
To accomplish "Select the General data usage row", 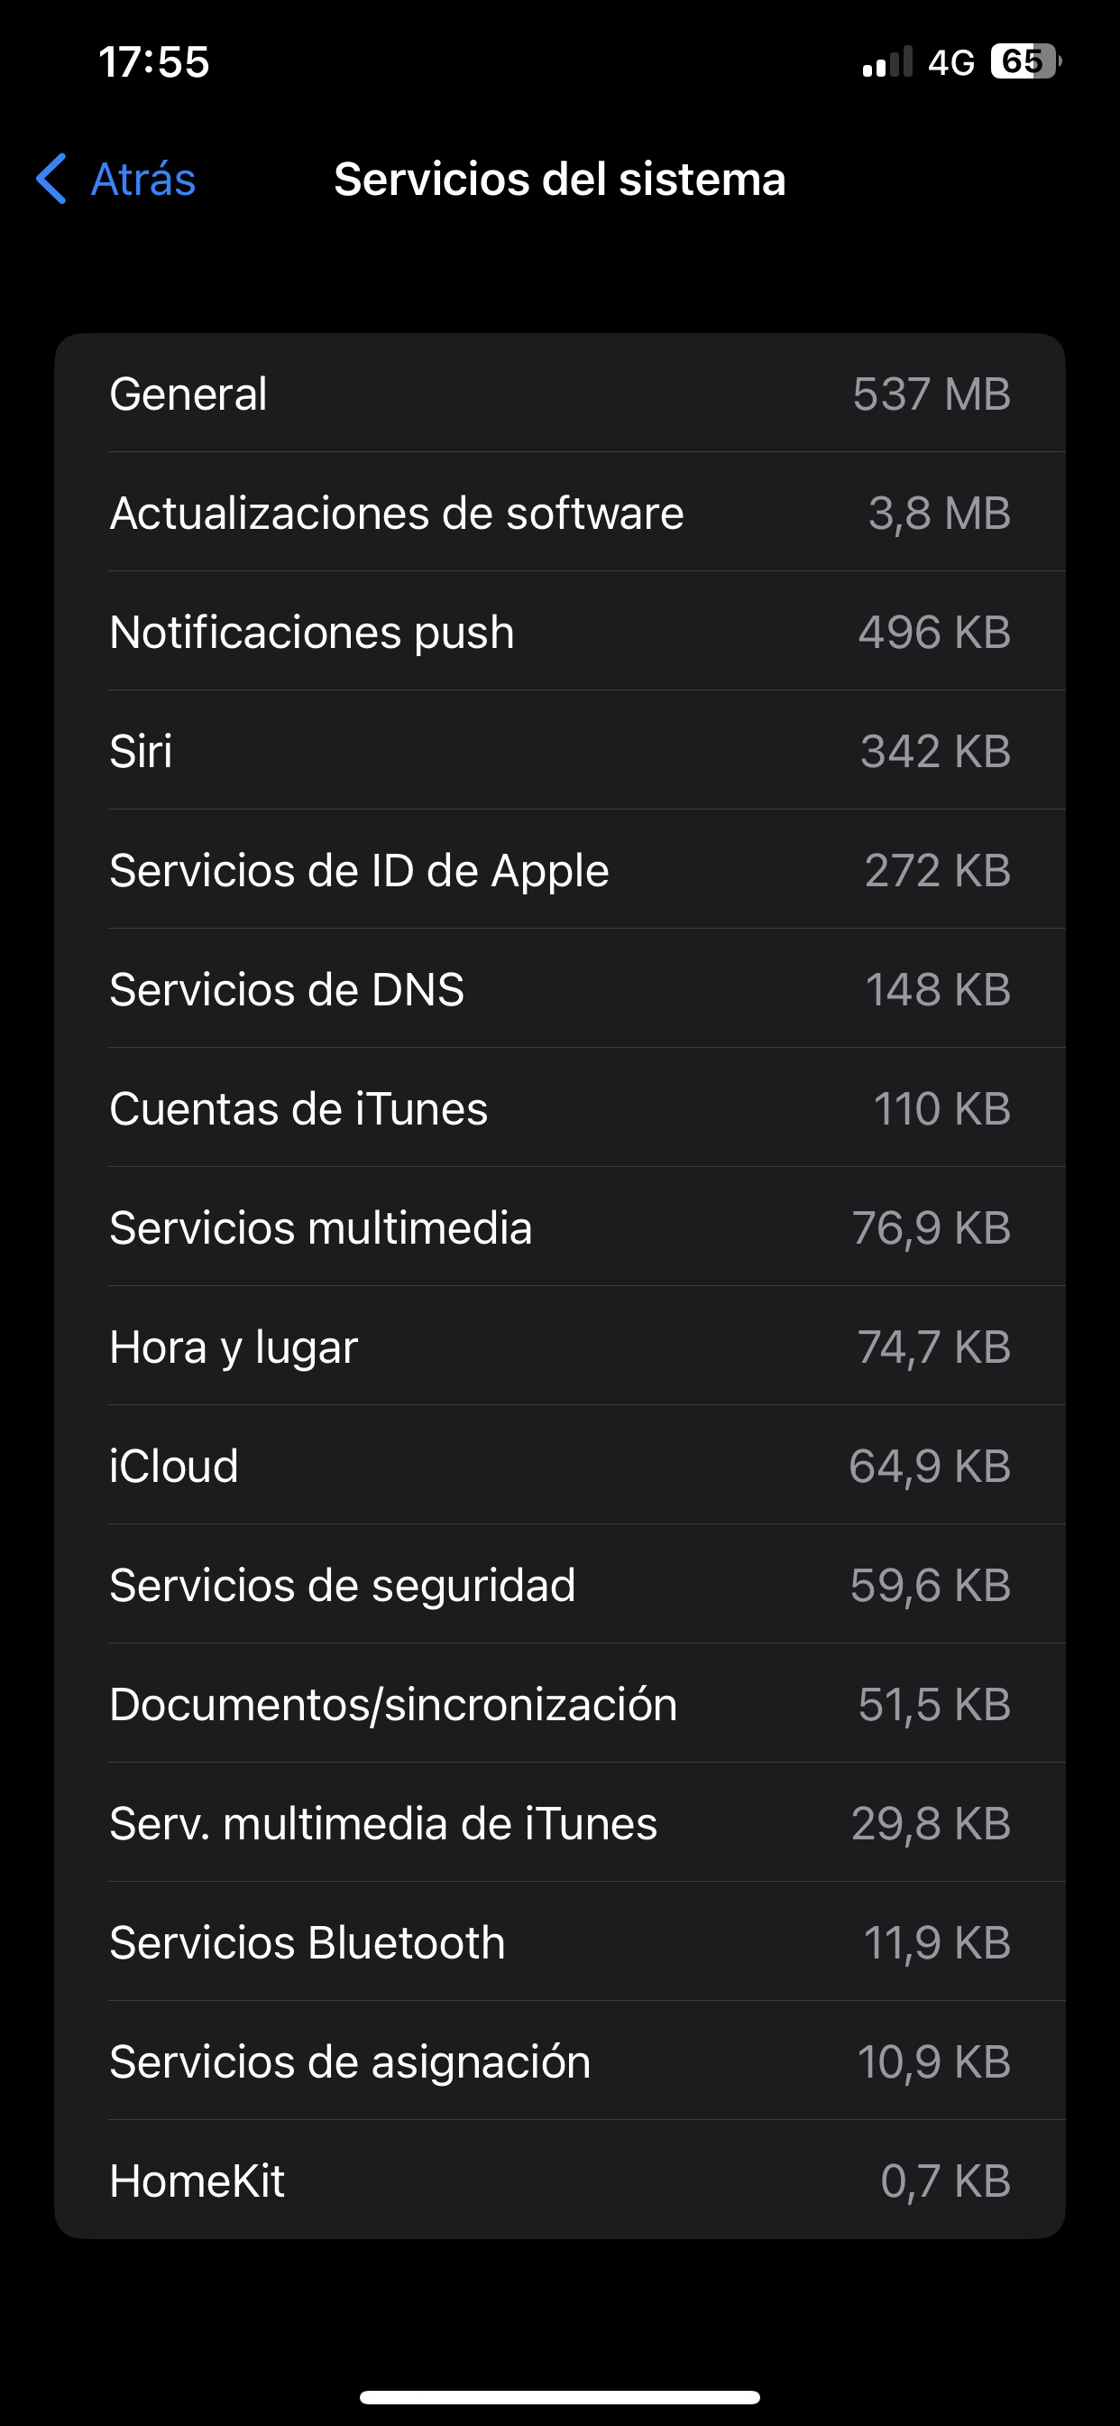I will tap(559, 394).
